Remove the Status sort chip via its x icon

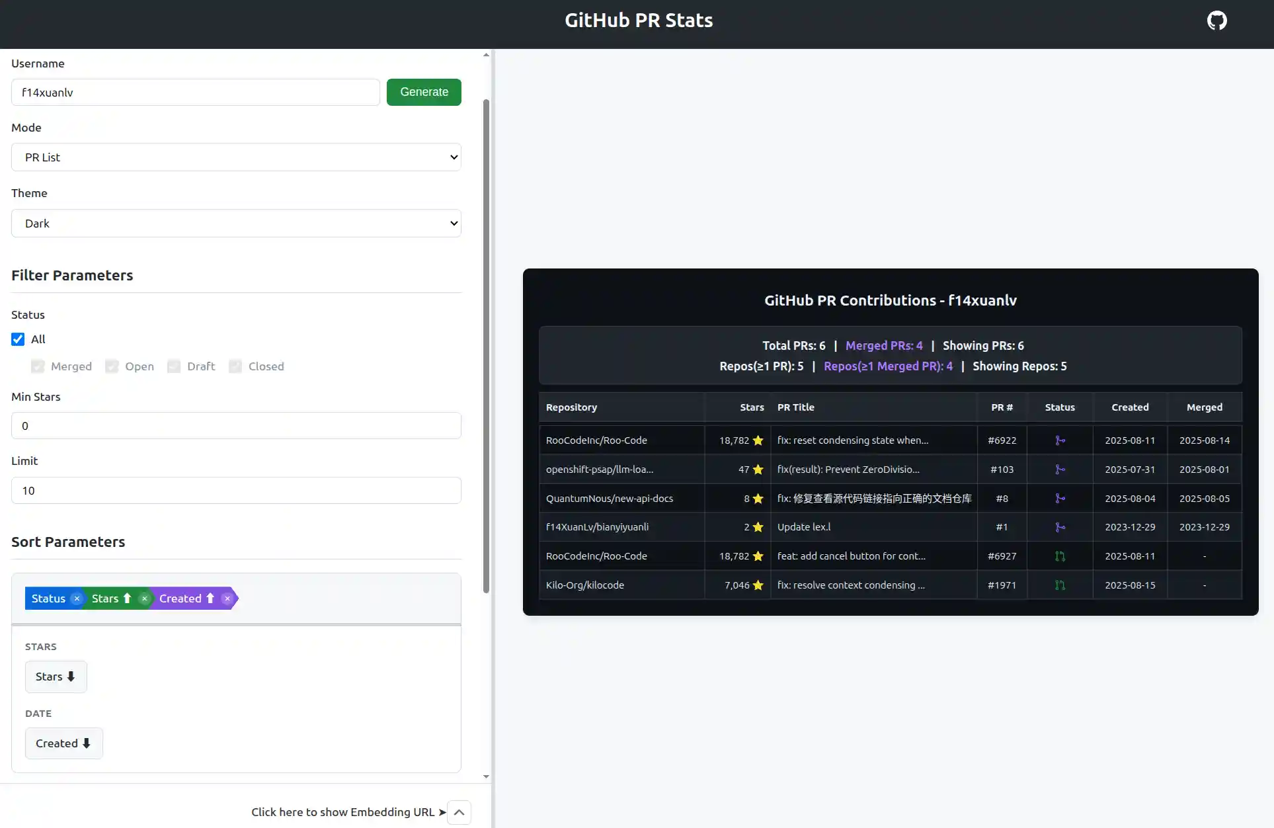click(77, 599)
